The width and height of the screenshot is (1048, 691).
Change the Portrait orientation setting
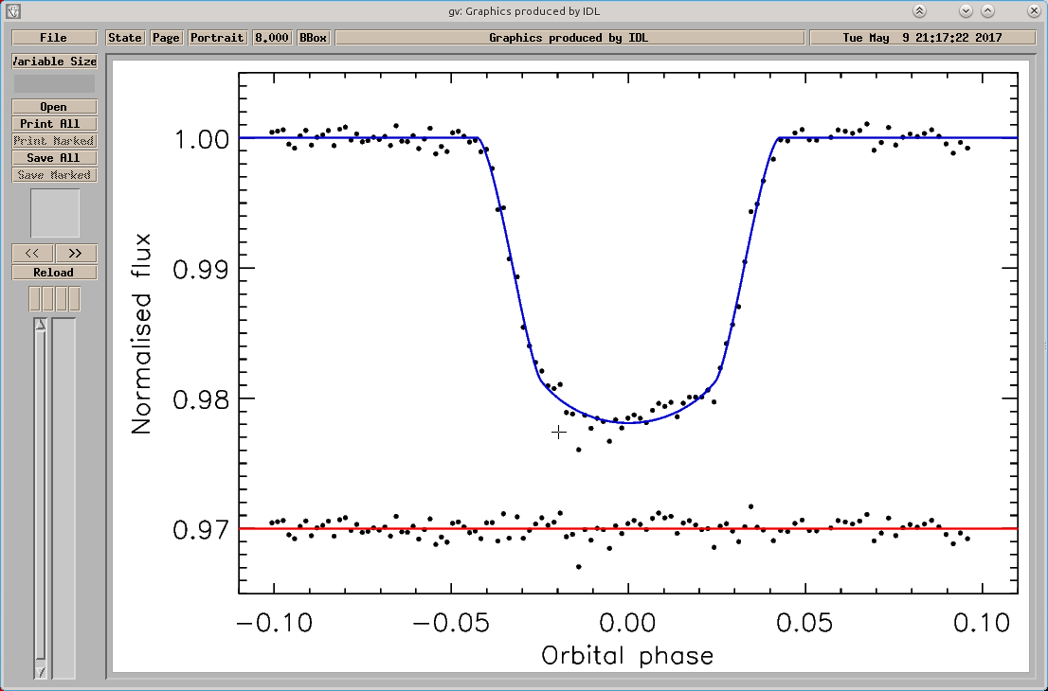[217, 38]
